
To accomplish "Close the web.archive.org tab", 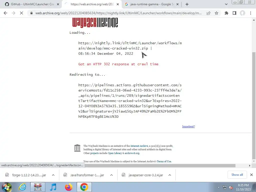I will pyautogui.click(x=118, y=4).
